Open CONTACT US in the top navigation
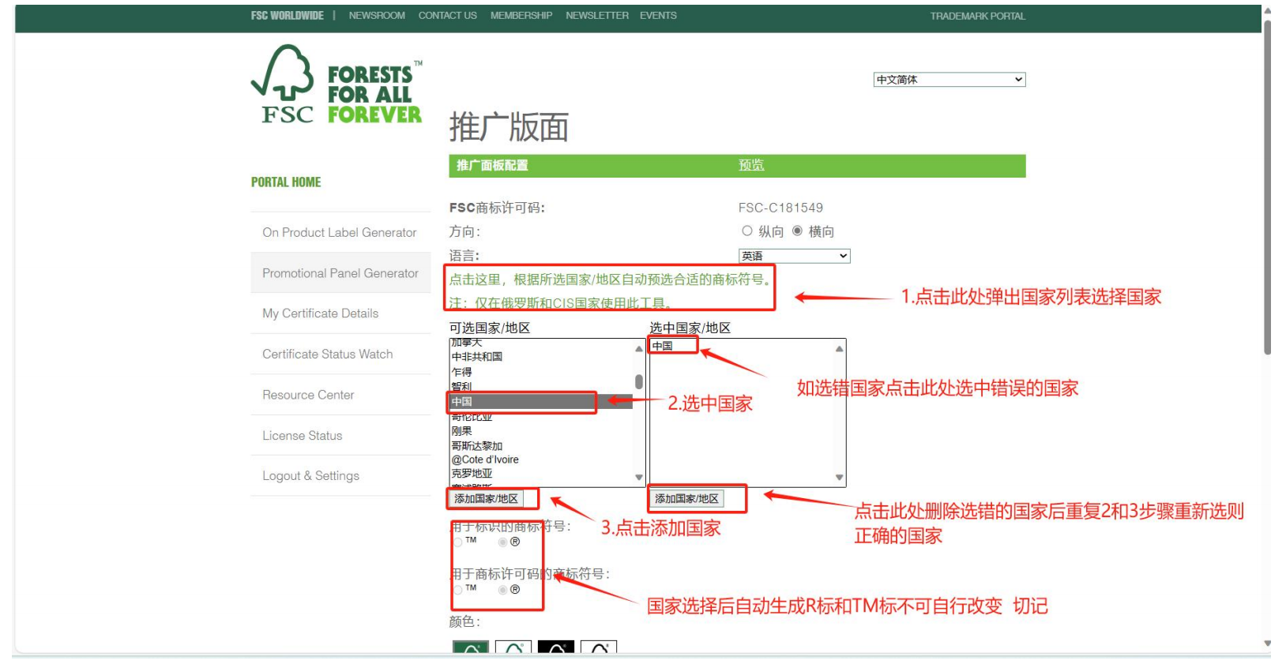 [x=447, y=16]
